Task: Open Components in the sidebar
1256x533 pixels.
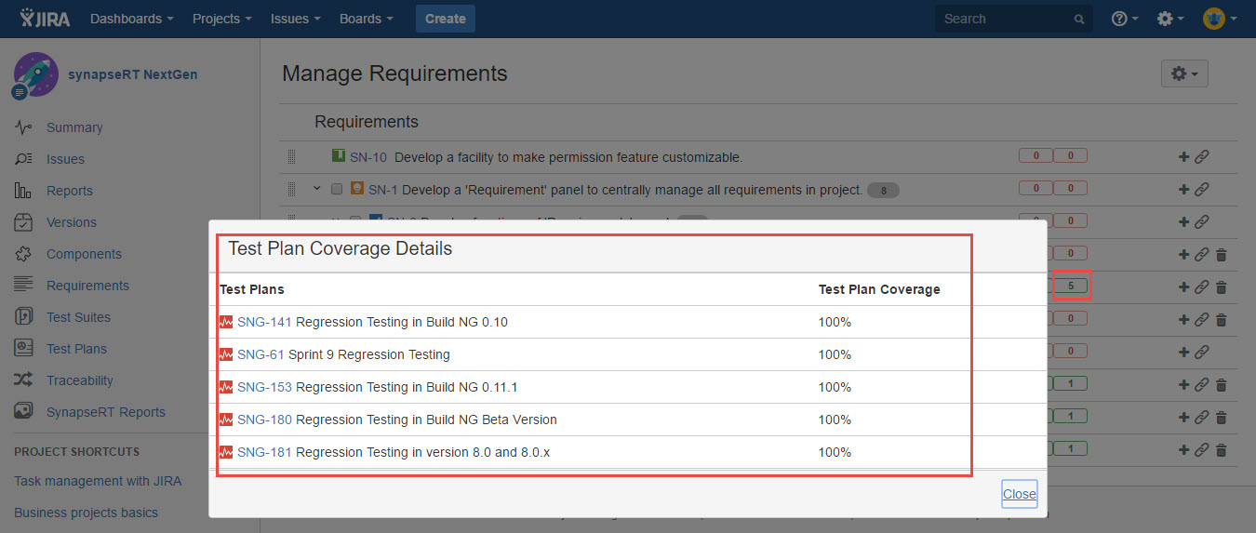Action: 84,254
